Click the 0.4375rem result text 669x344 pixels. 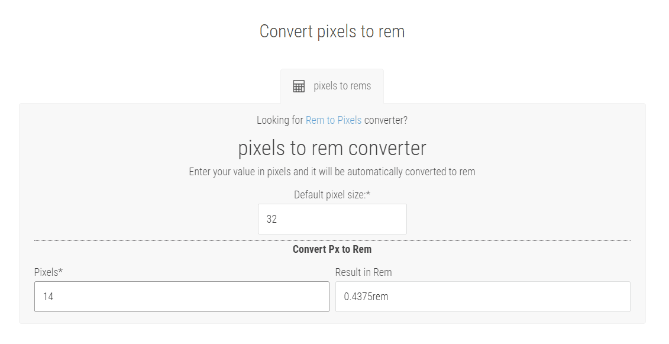[366, 297]
